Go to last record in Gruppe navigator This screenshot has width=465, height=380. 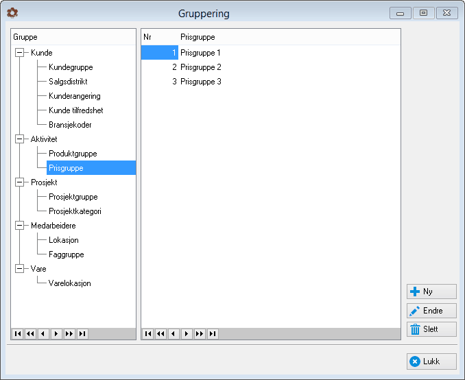tap(82, 334)
